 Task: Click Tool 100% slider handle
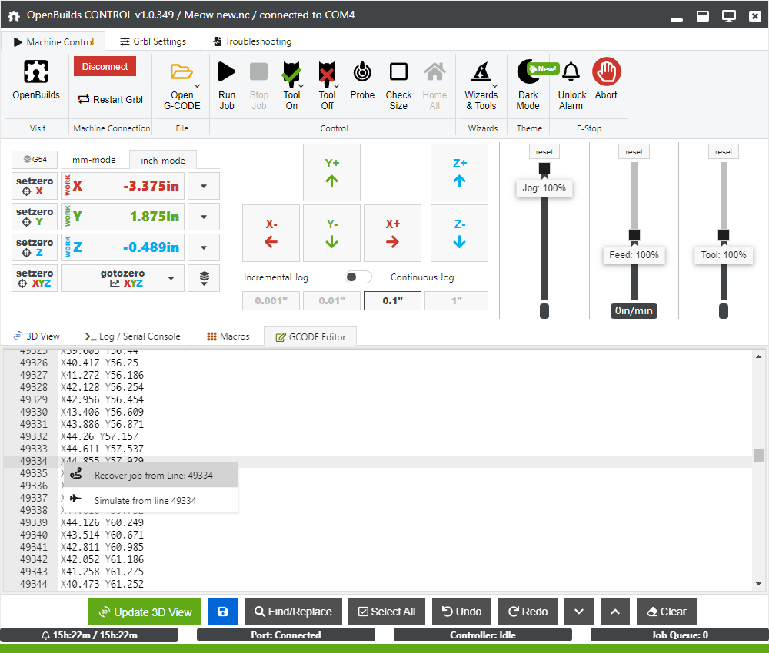[x=724, y=235]
